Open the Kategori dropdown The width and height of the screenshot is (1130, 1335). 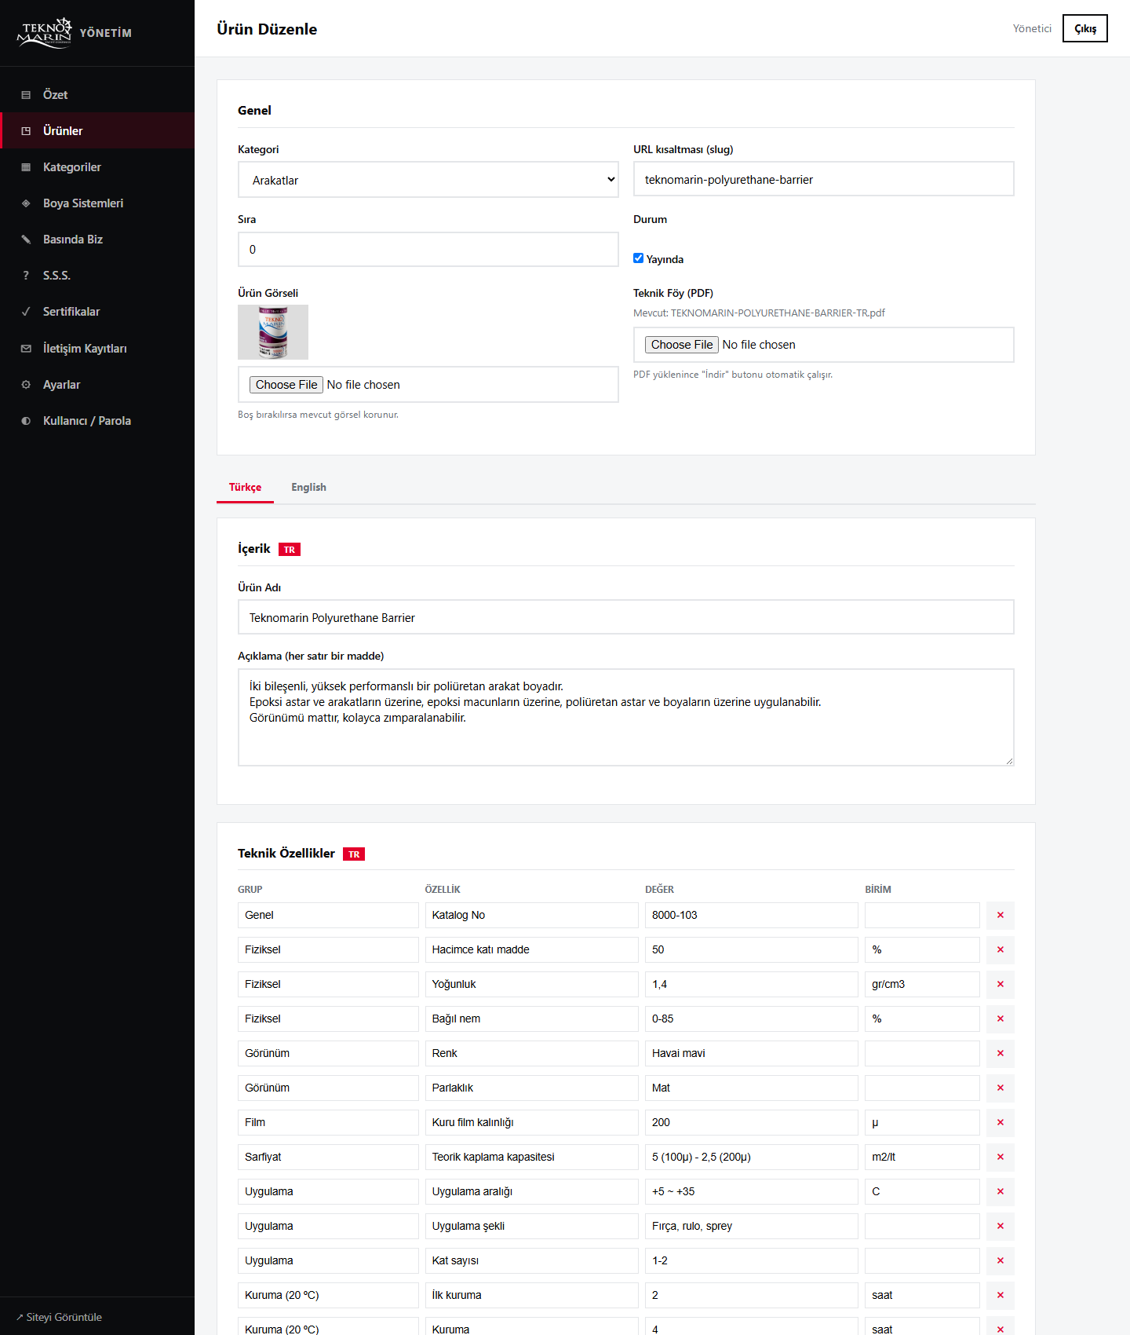[x=428, y=180]
